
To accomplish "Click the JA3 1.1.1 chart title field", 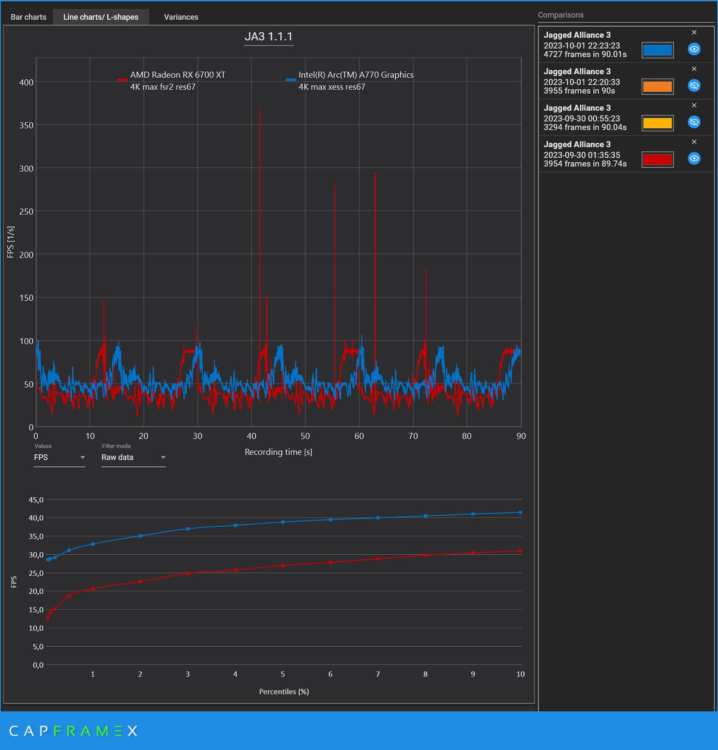I will click(269, 37).
